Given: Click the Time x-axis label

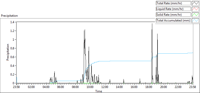Looking at the screenshot, I should pos(98,91).
